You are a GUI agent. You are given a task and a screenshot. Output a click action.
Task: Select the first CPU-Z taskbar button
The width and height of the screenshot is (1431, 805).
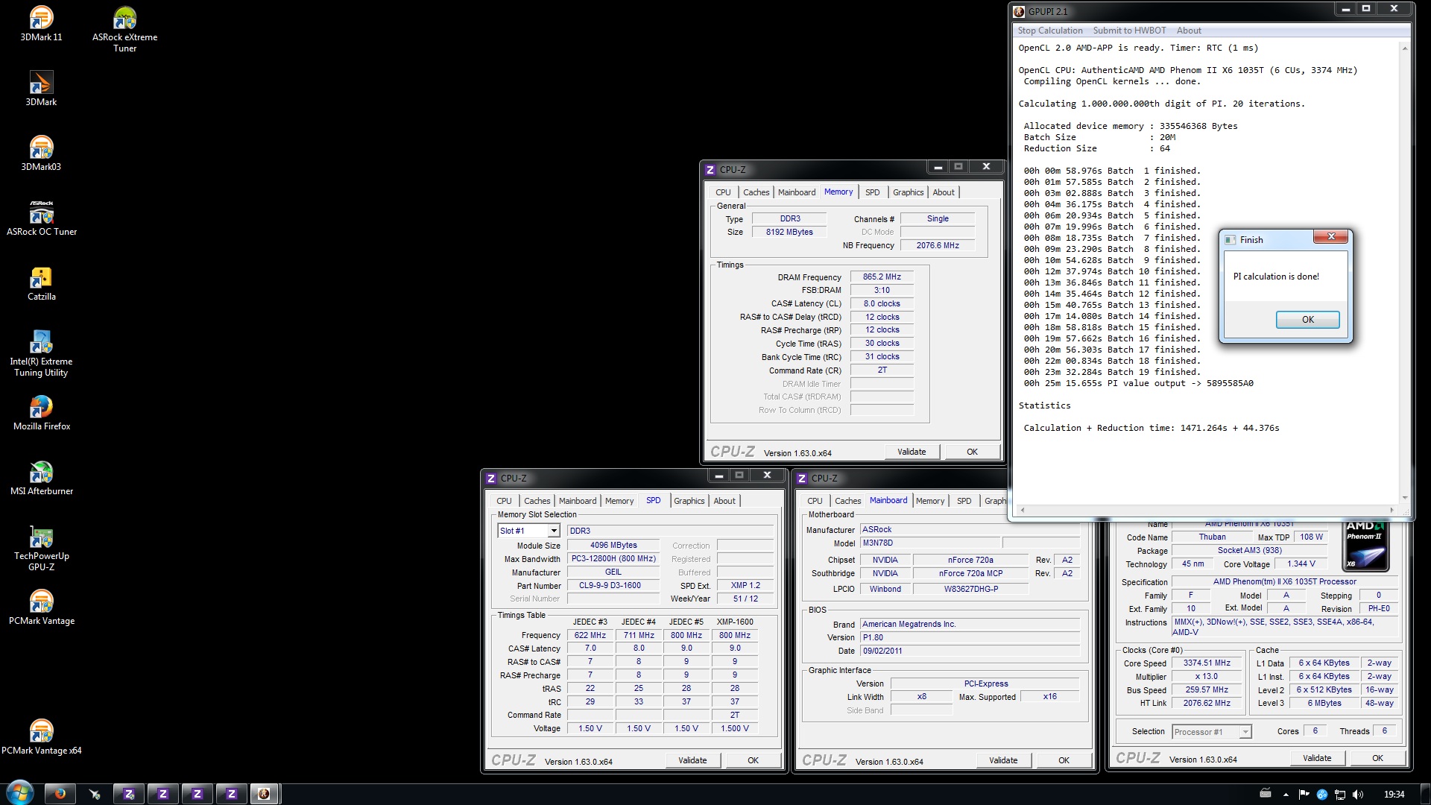129,794
